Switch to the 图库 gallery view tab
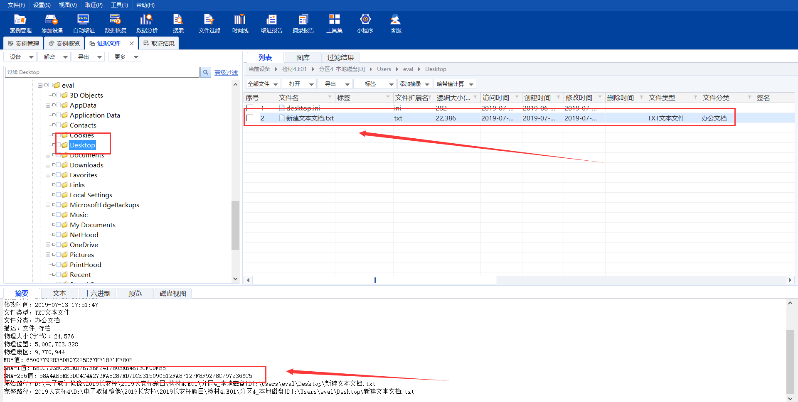This screenshot has width=798, height=402. coord(303,57)
